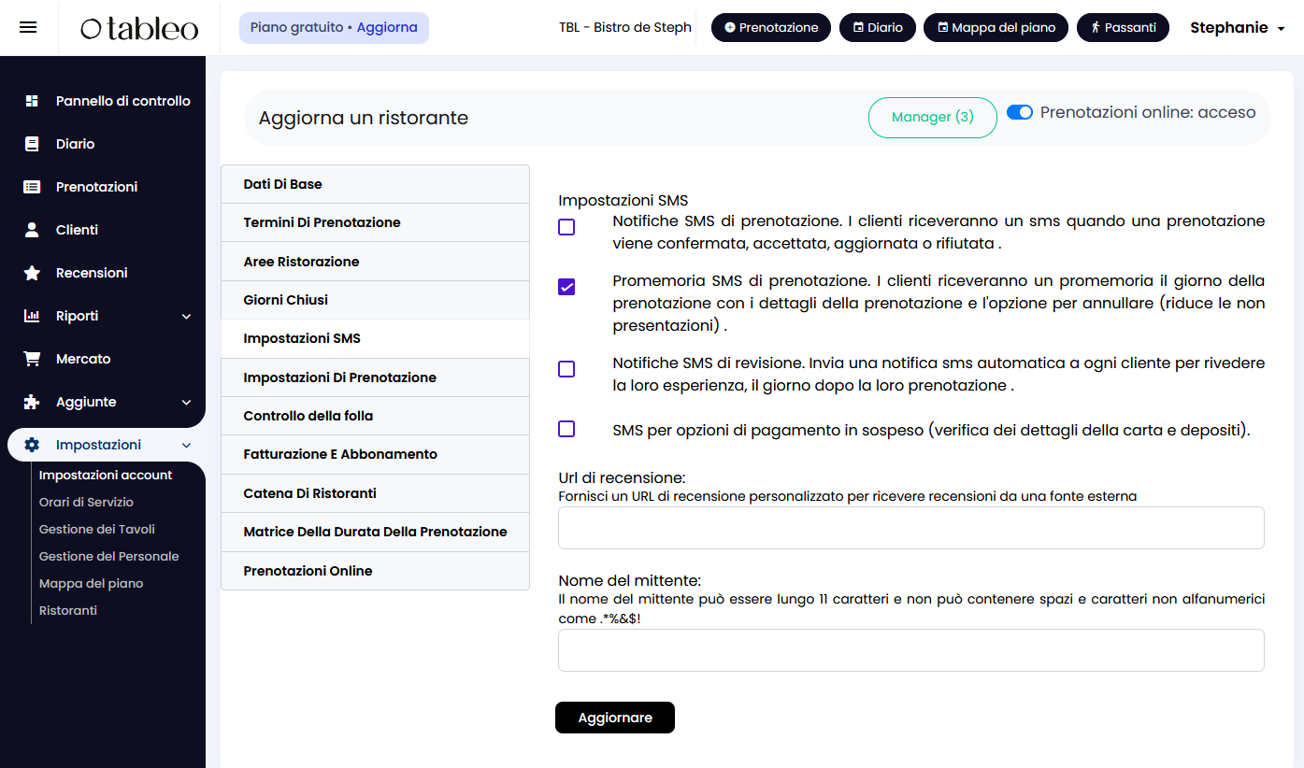Open the Prenotazioni Online tab
1304x768 pixels.
375,571
